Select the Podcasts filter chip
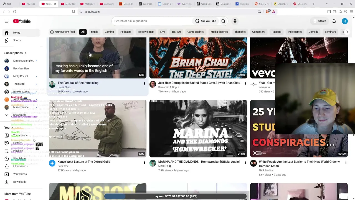This screenshot has height=200, width=355. 126,32
